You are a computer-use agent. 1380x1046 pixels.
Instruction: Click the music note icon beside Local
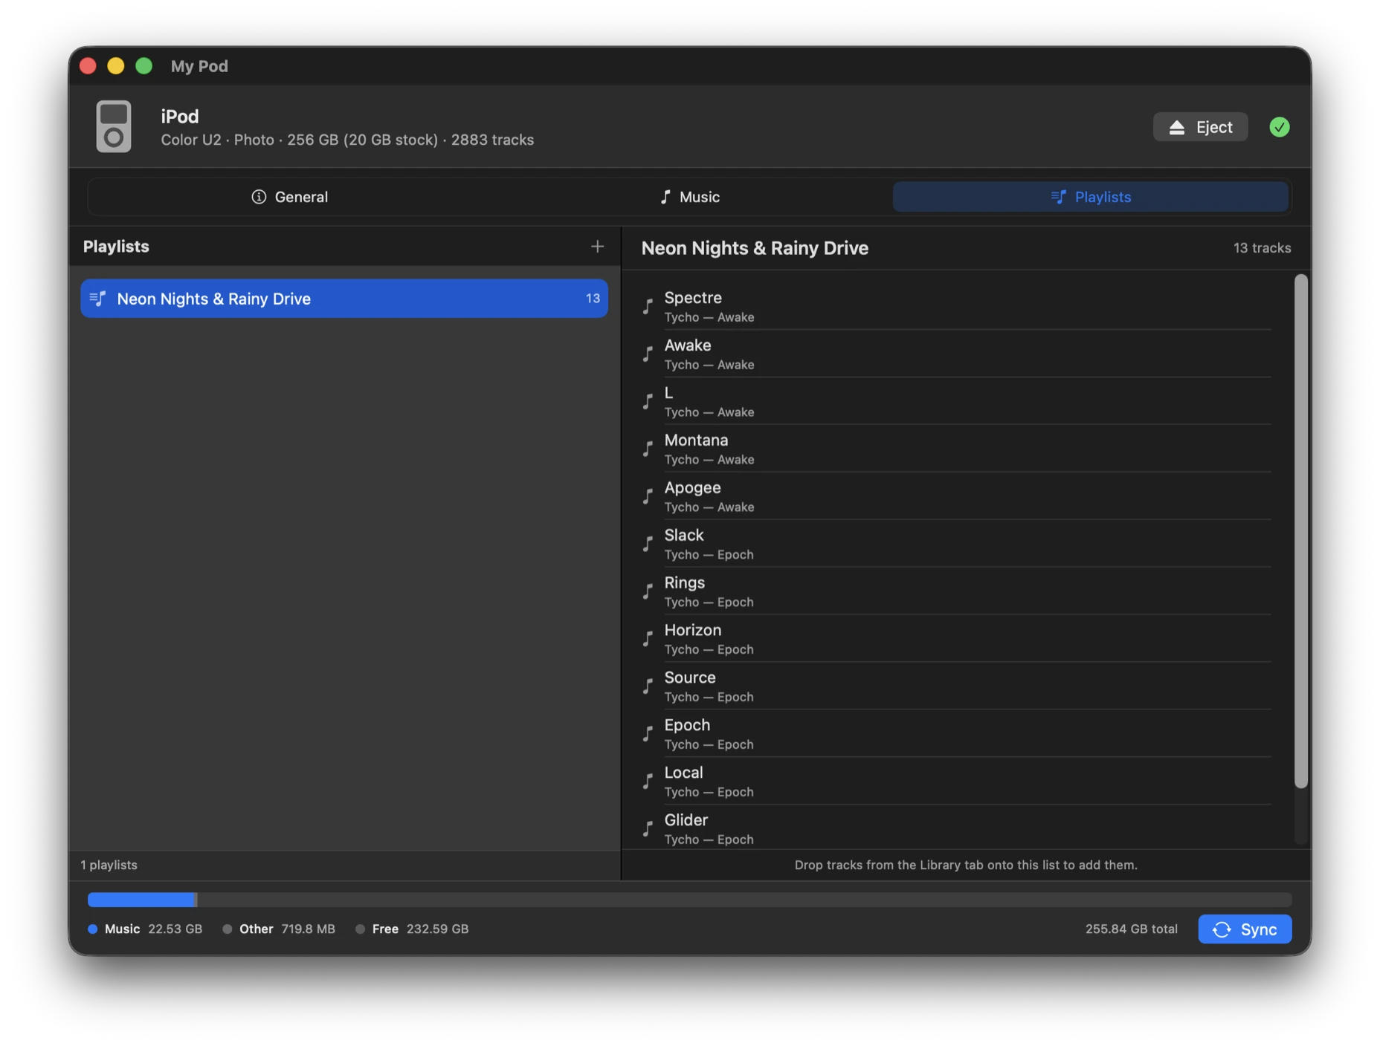tap(648, 782)
